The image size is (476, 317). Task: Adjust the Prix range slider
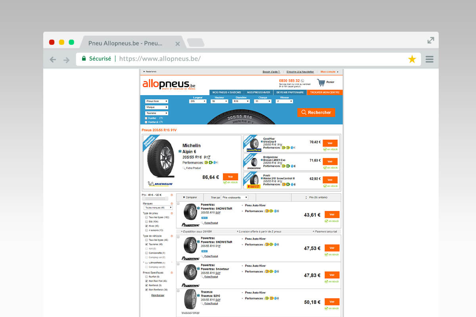pos(155,199)
